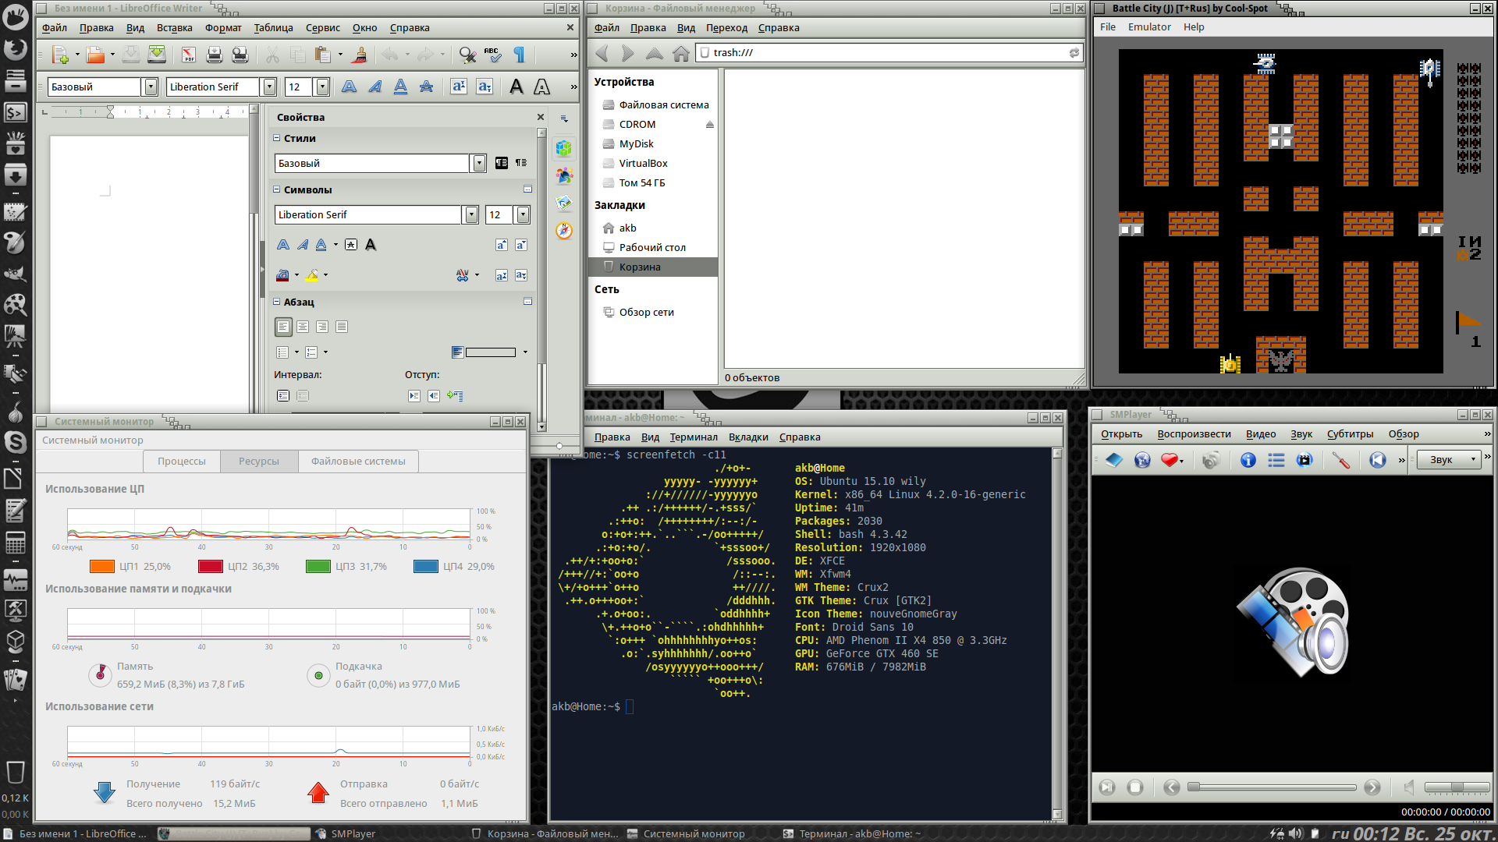Viewport: 1498px width, 842px height.
Task: Click the character spacing icon in sidebar
Action: click(462, 275)
